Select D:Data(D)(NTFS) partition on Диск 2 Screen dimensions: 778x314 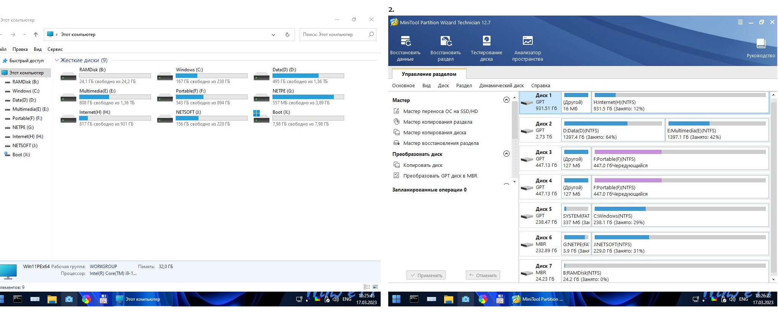coord(613,130)
